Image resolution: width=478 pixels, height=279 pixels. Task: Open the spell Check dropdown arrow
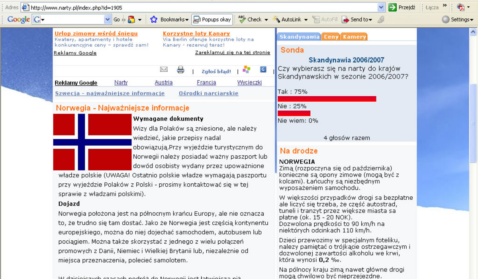point(266,20)
